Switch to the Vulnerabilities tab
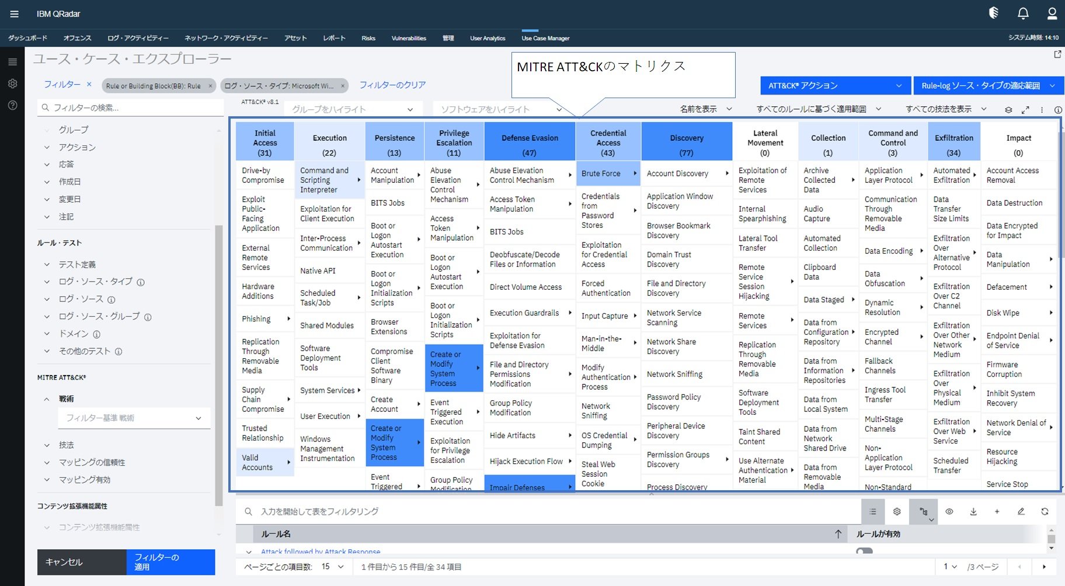This screenshot has width=1065, height=586. [x=409, y=39]
